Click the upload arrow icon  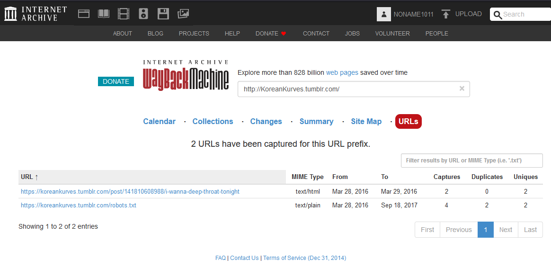tap(446, 14)
